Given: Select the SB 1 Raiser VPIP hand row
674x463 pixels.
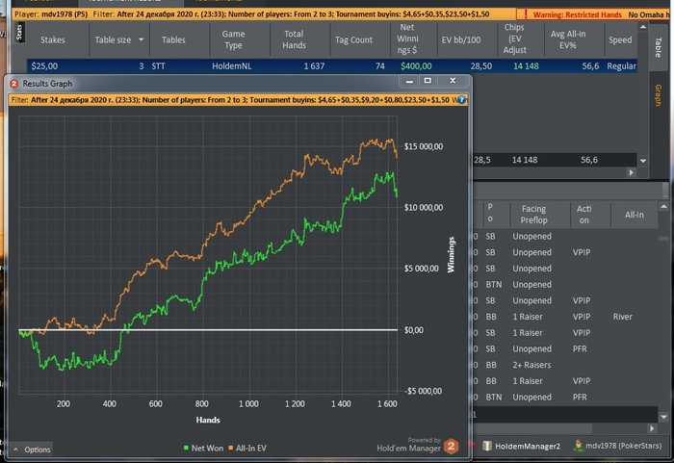Looking at the screenshot, I should (565, 333).
